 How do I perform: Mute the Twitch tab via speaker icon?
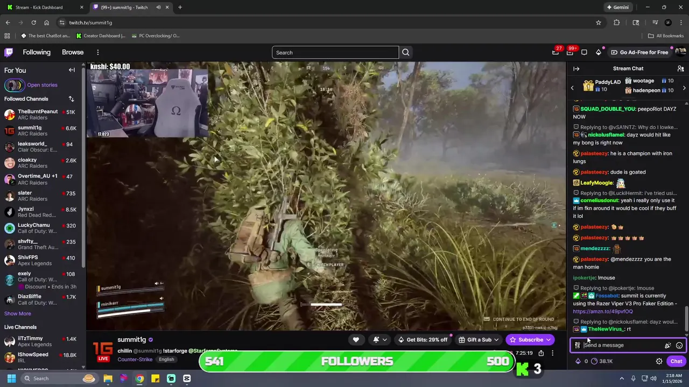(158, 8)
